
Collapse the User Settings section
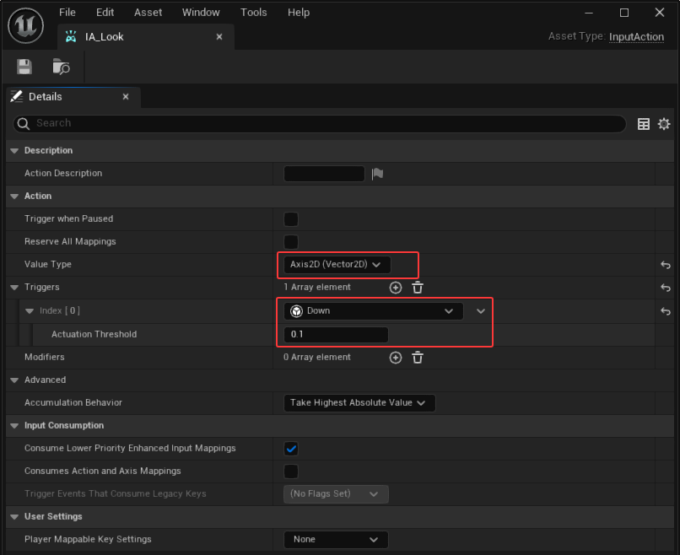[x=14, y=517]
